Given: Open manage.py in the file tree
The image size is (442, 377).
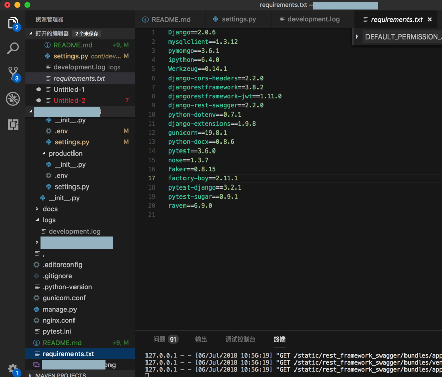Looking at the screenshot, I should 59,309.
